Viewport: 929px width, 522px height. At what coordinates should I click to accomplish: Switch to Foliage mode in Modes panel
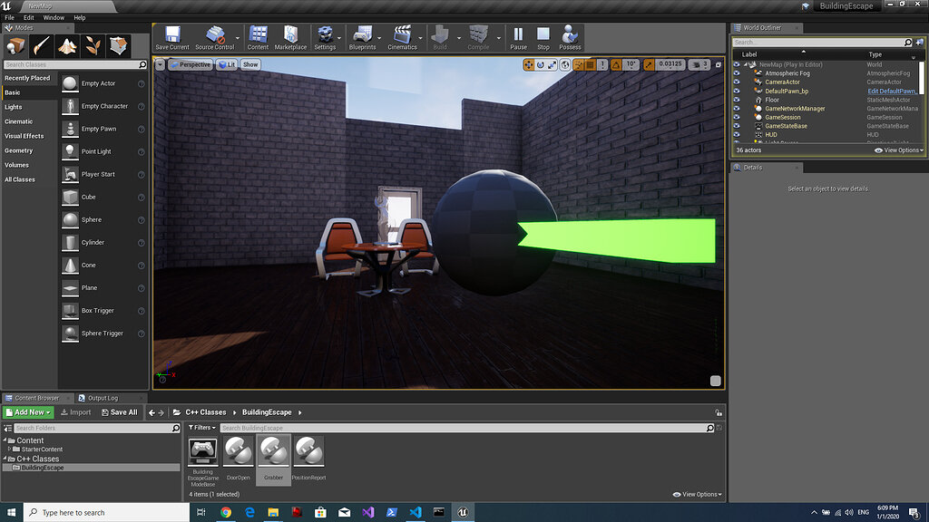click(x=93, y=45)
